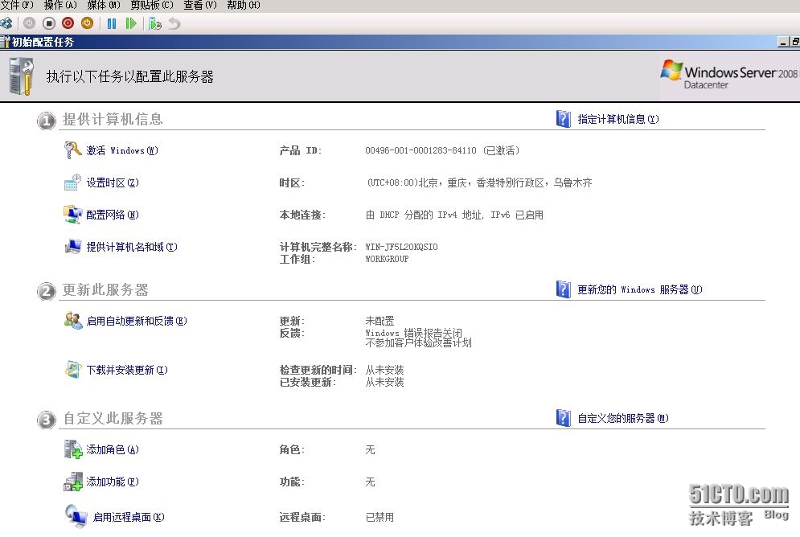800x537 pixels.
Task: Click the 不参加客户体验改善计划 text
Action: click(418, 342)
